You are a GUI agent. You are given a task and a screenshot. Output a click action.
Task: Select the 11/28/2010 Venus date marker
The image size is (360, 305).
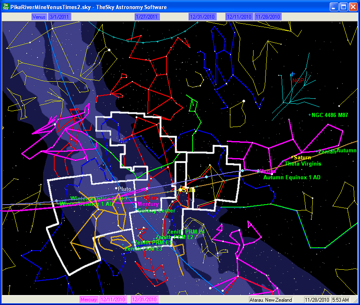[268, 17]
